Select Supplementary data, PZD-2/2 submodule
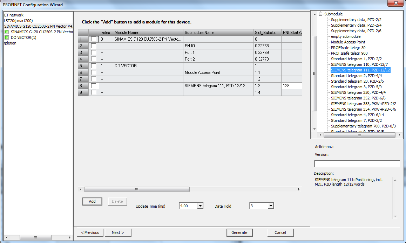This screenshot has height=243, width=406. click(356, 20)
